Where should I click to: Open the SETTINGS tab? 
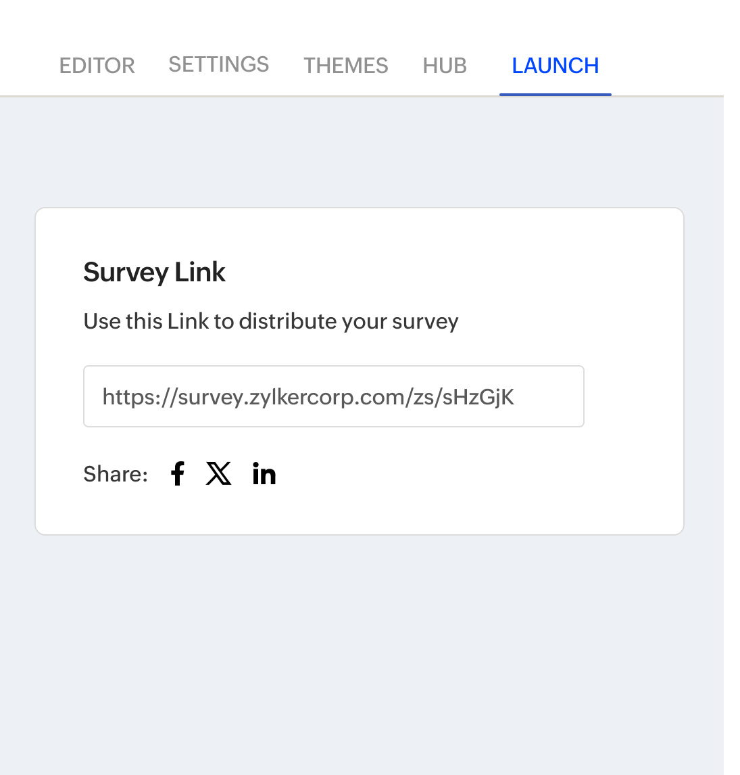click(x=218, y=64)
